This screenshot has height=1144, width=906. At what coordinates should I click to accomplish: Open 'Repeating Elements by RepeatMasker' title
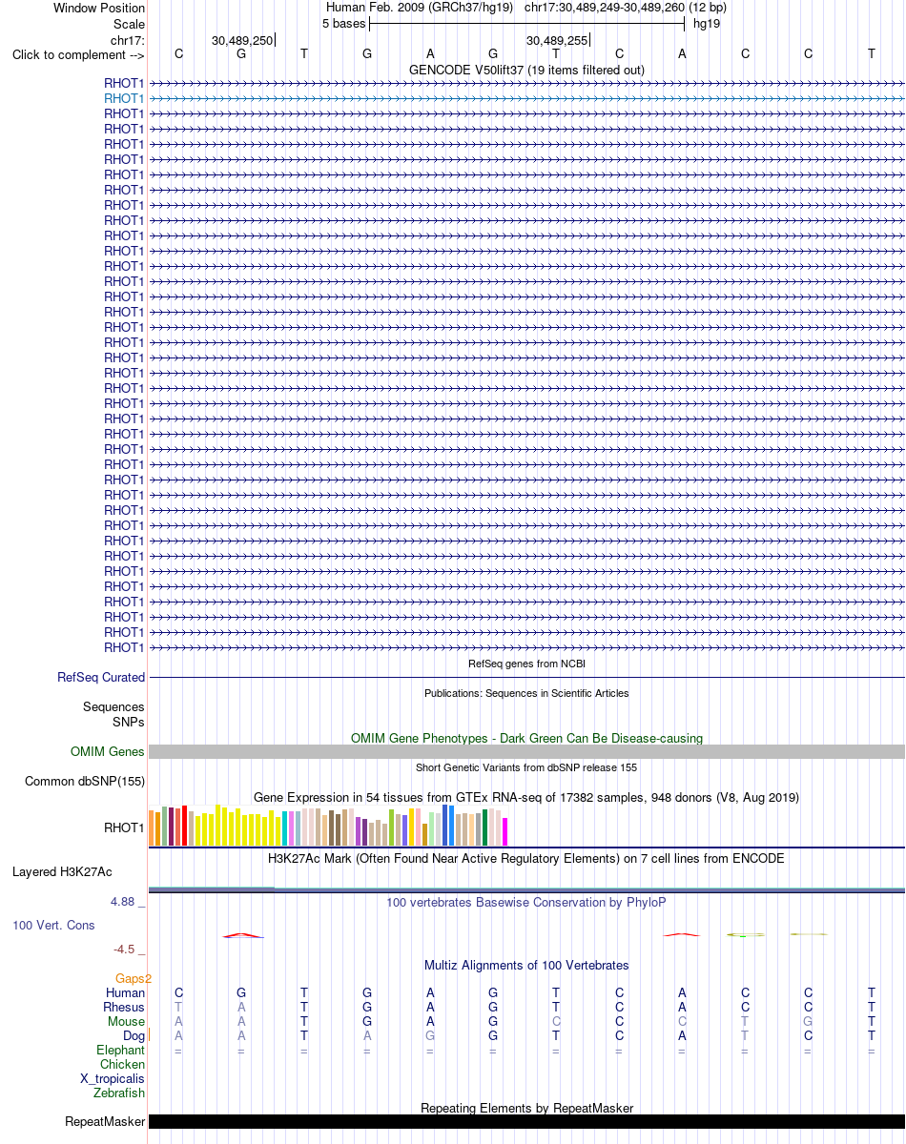coord(526,1108)
